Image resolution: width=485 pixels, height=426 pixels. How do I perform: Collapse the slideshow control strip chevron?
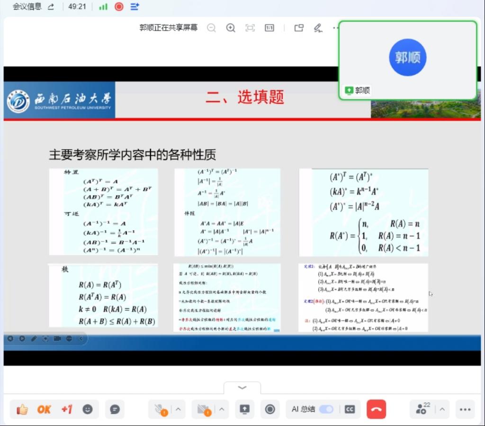click(81, 339)
